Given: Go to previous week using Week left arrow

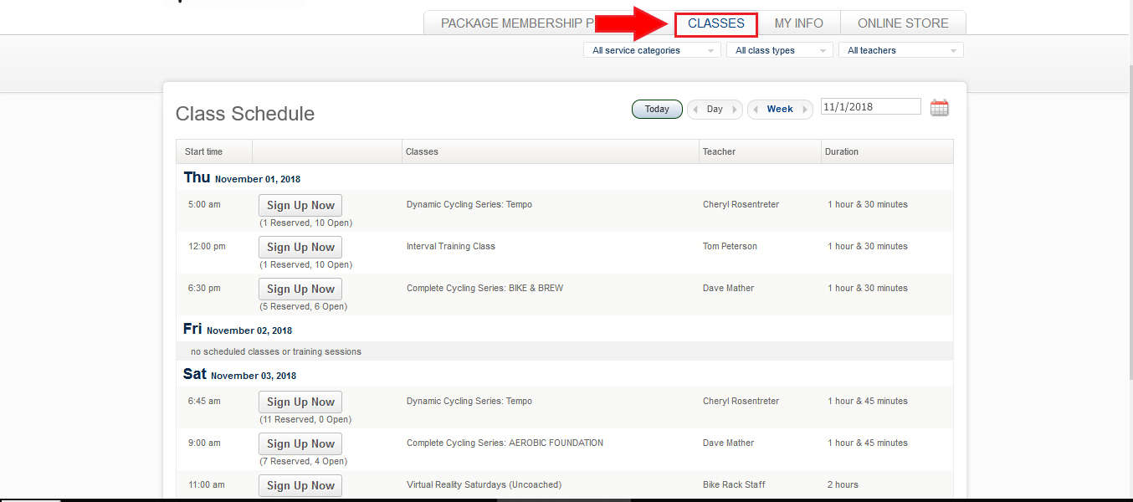Looking at the screenshot, I should coord(756,110).
